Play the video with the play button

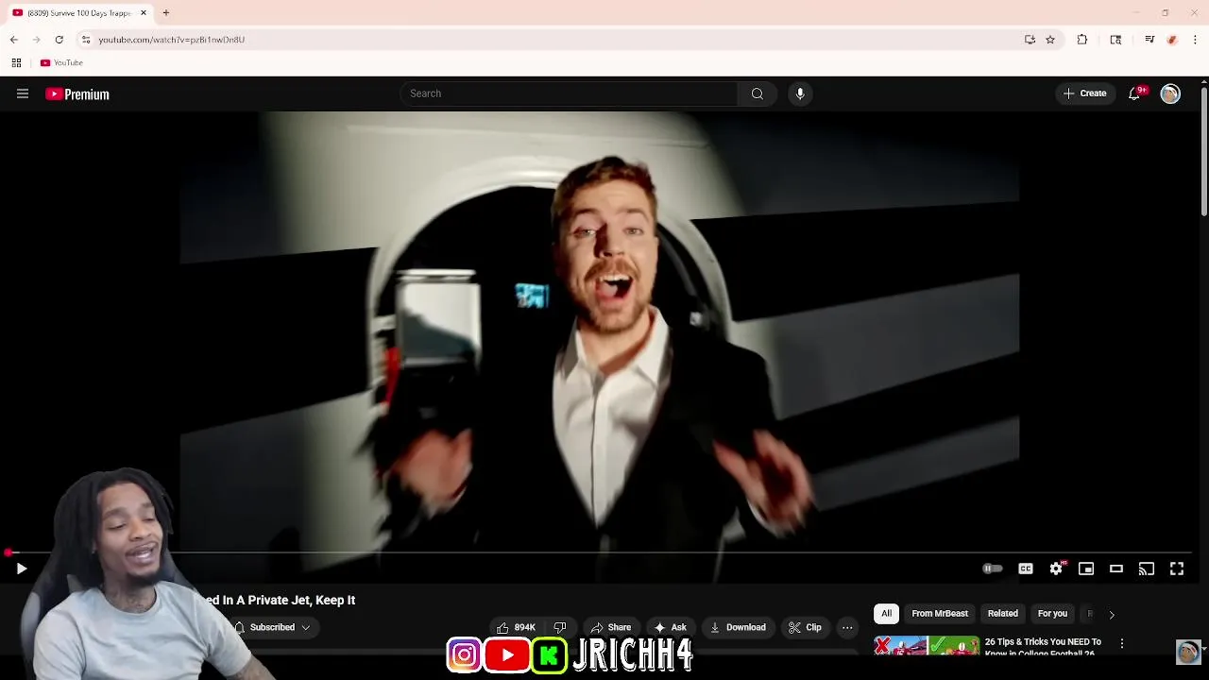(21, 569)
